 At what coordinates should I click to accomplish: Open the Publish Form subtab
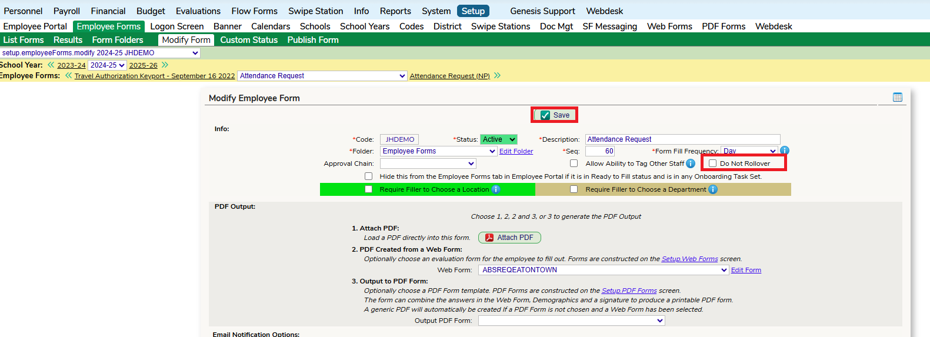[313, 40]
